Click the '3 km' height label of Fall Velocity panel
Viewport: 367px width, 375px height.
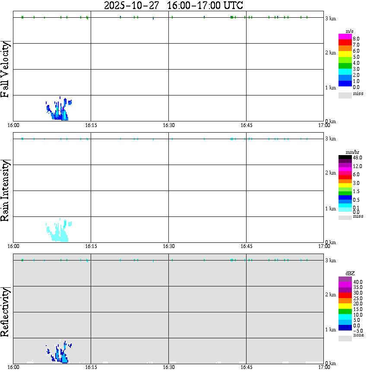(330, 19)
